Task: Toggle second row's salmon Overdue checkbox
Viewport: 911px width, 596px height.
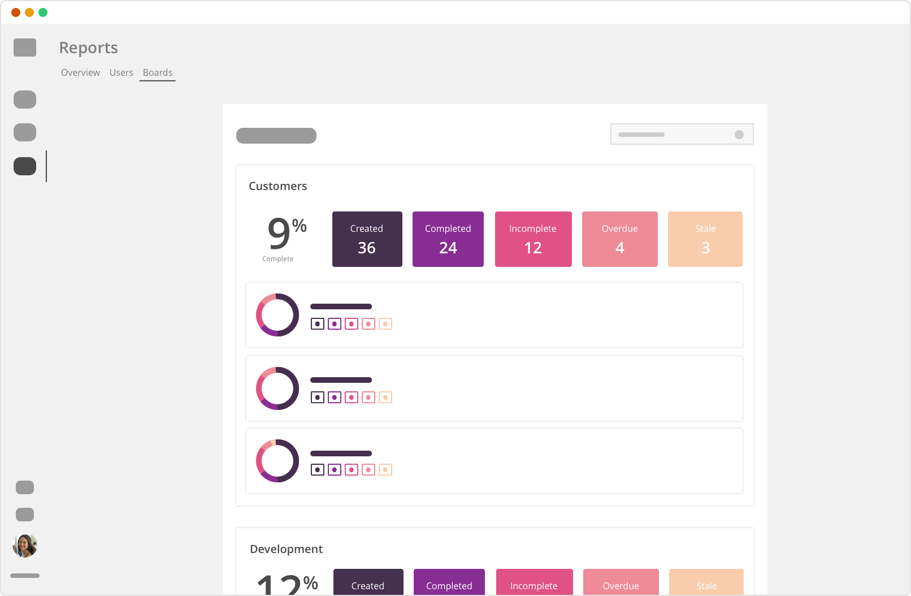Action: point(368,398)
